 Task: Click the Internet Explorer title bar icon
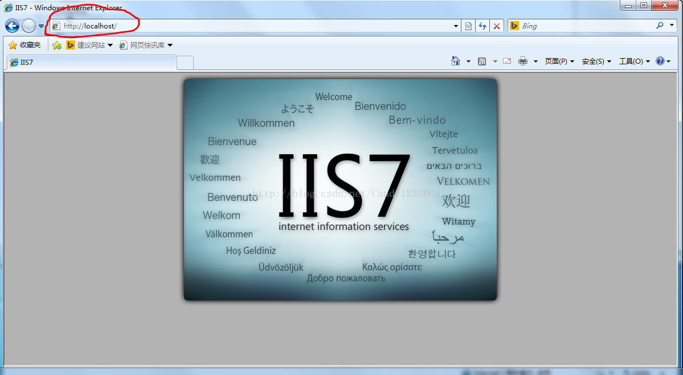coord(9,7)
